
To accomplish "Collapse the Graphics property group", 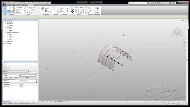I will point(36,74).
